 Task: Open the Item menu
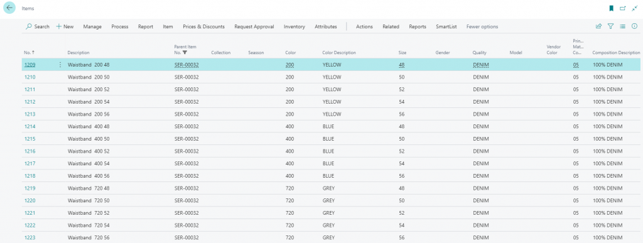tap(168, 26)
